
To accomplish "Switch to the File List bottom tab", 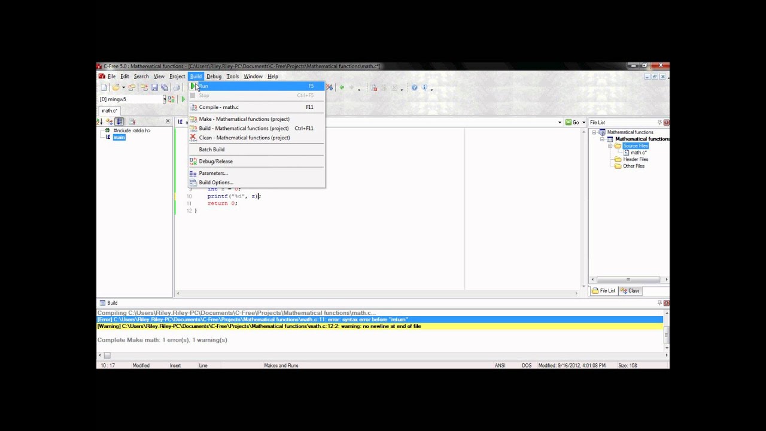I will tap(604, 291).
